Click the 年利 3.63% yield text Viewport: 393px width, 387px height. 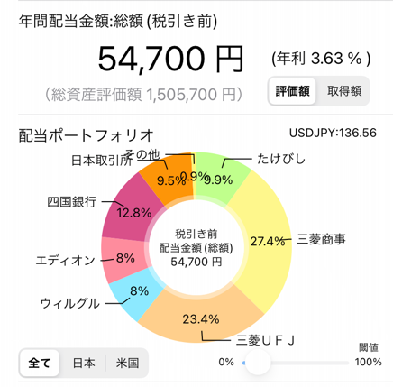[x=321, y=59]
